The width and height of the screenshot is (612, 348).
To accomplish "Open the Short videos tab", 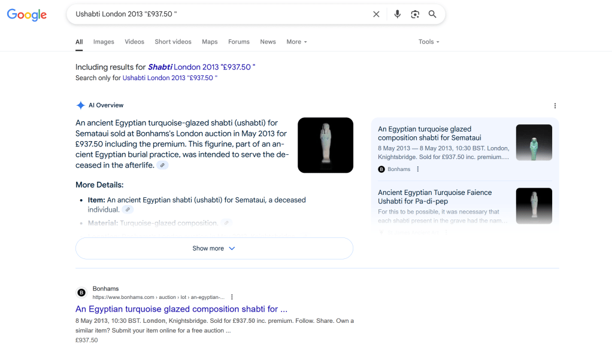I will coord(173,42).
